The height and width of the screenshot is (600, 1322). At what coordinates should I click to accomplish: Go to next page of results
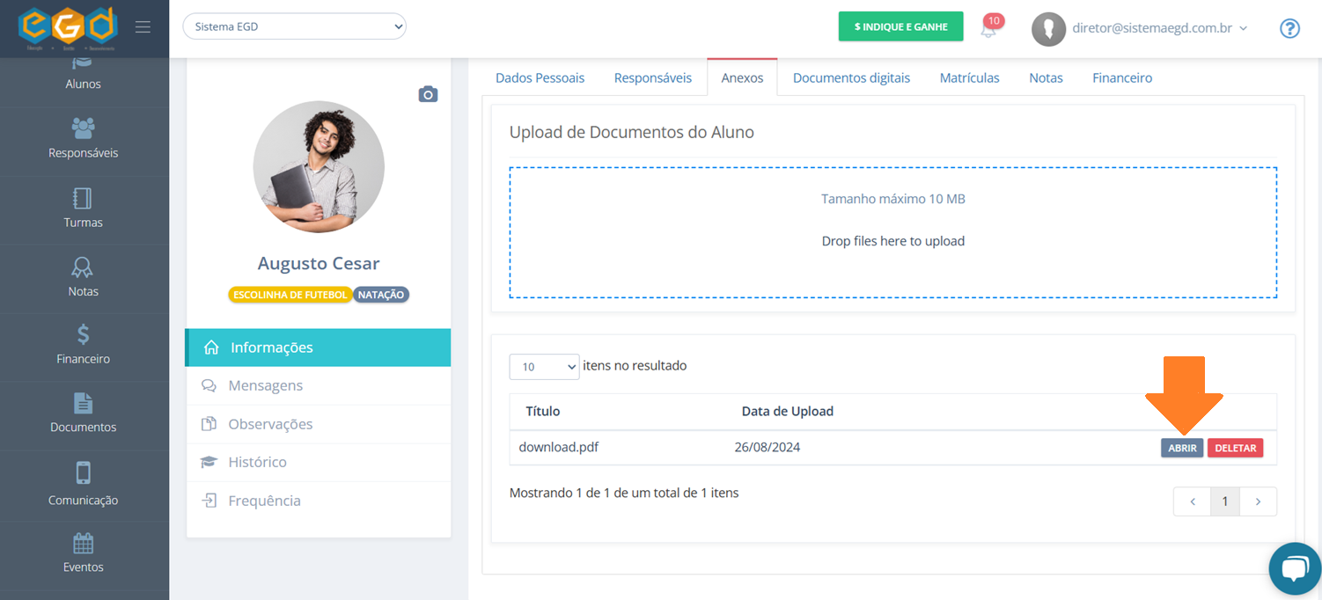point(1258,501)
